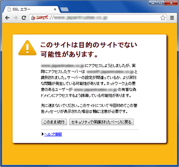Image resolution: width=179 pixels, height=167 pixels.
Task: Click the broken SSL lock icon
Action: tap(33, 18)
